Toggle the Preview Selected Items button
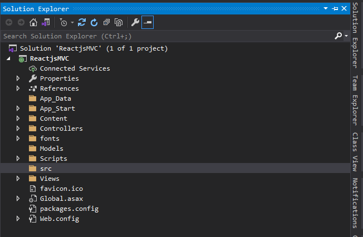Screen dimensions: 363x237 (148, 22)
